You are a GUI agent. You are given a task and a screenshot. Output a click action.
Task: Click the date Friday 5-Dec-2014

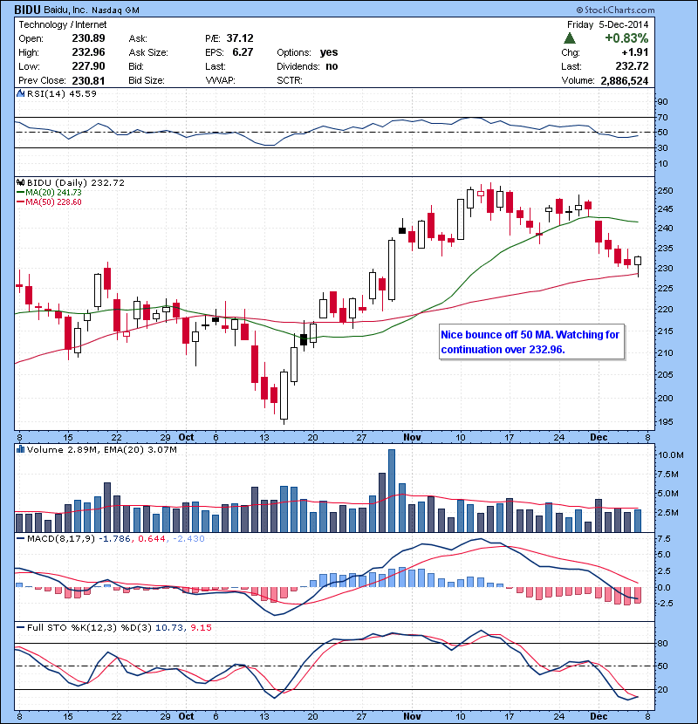607,24
